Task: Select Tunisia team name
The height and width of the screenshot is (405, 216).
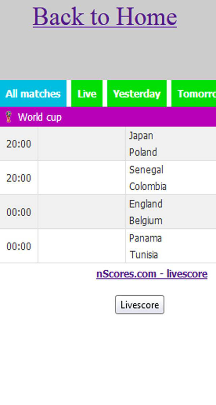Action: click(x=144, y=255)
